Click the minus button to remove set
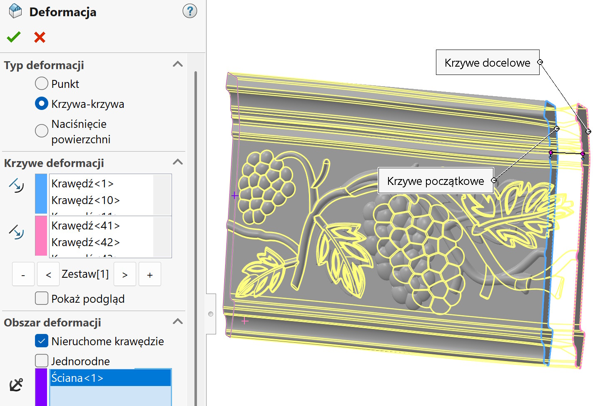 click(x=23, y=275)
